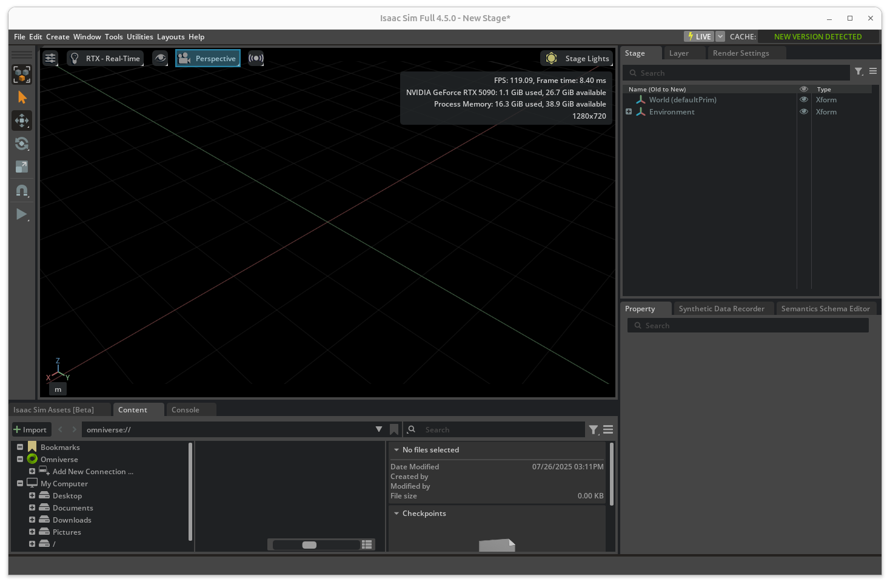Enable the magnet Snap tool
The image size is (890, 585).
pos(22,191)
